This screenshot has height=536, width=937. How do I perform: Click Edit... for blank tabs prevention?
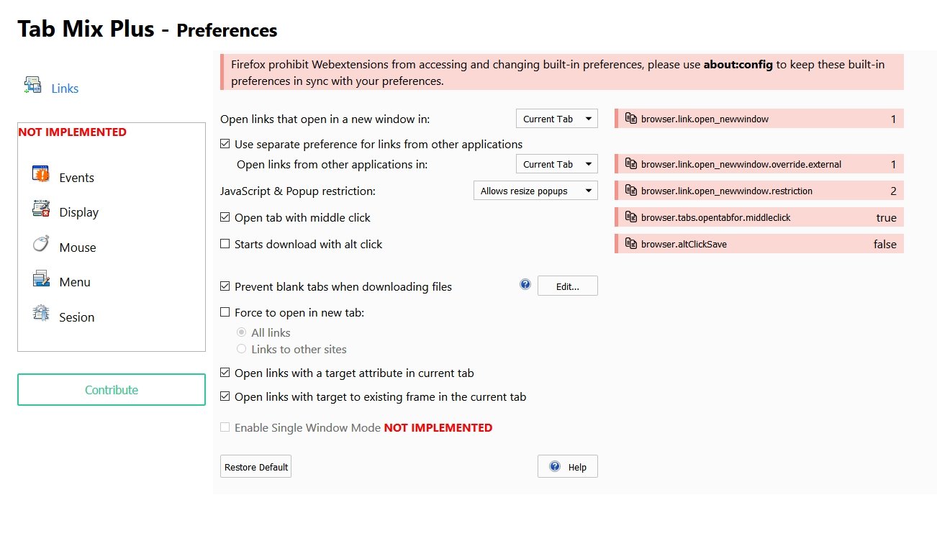(567, 286)
